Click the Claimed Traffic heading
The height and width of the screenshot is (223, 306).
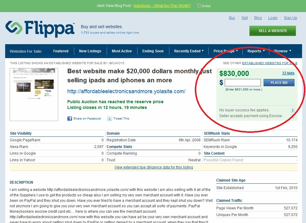229,201
